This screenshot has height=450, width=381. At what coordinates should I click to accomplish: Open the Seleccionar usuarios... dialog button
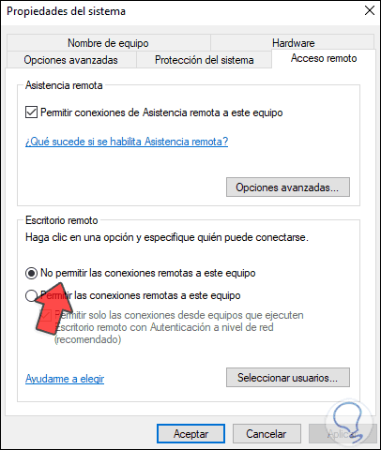288,378
